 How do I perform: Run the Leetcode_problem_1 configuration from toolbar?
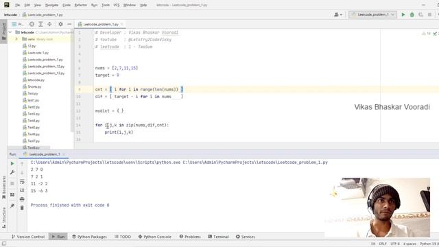403,14
